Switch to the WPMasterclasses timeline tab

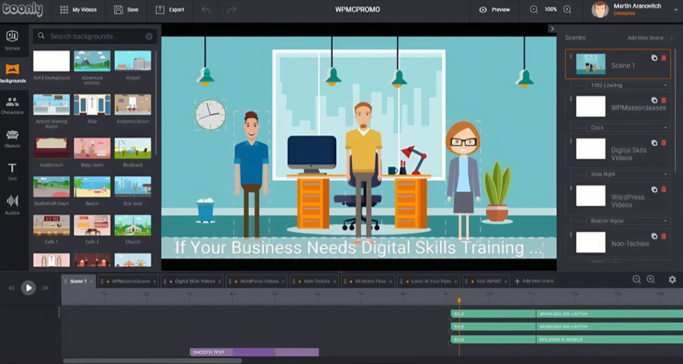pyautogui.click(x=128, y=281)
